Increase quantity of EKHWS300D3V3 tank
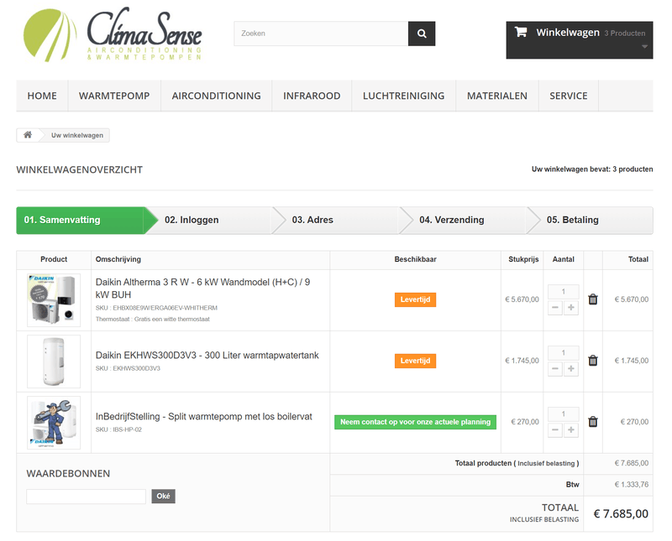 [571, 368]
